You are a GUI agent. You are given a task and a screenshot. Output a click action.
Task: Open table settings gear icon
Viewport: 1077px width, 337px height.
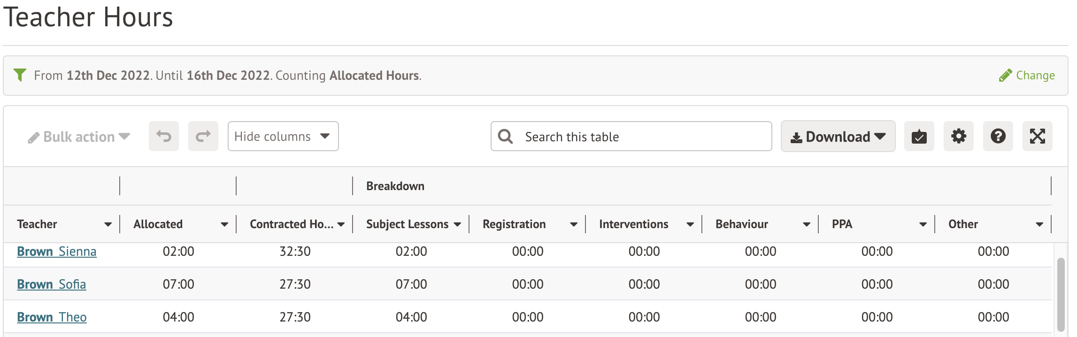tap(958, 136)
